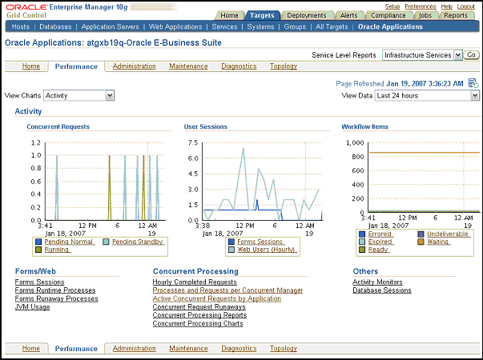Click the Go button
Screen dimensions: 483x360
471,55
